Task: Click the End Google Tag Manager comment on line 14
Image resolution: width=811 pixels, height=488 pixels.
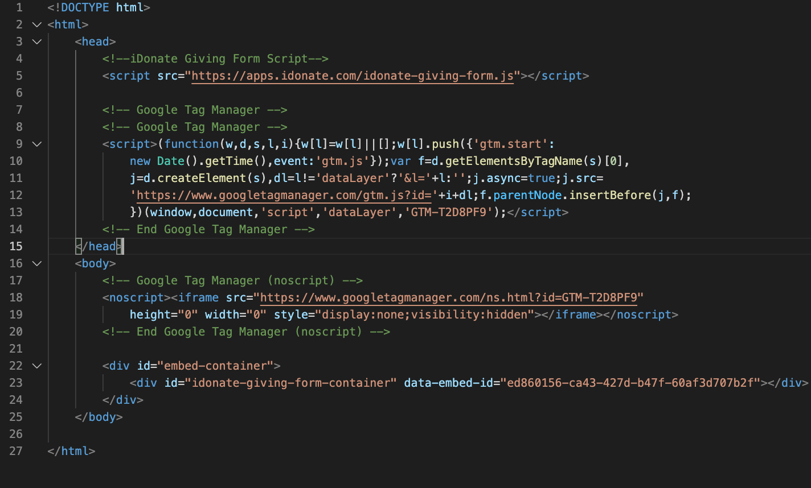Action: pos(208,229)
